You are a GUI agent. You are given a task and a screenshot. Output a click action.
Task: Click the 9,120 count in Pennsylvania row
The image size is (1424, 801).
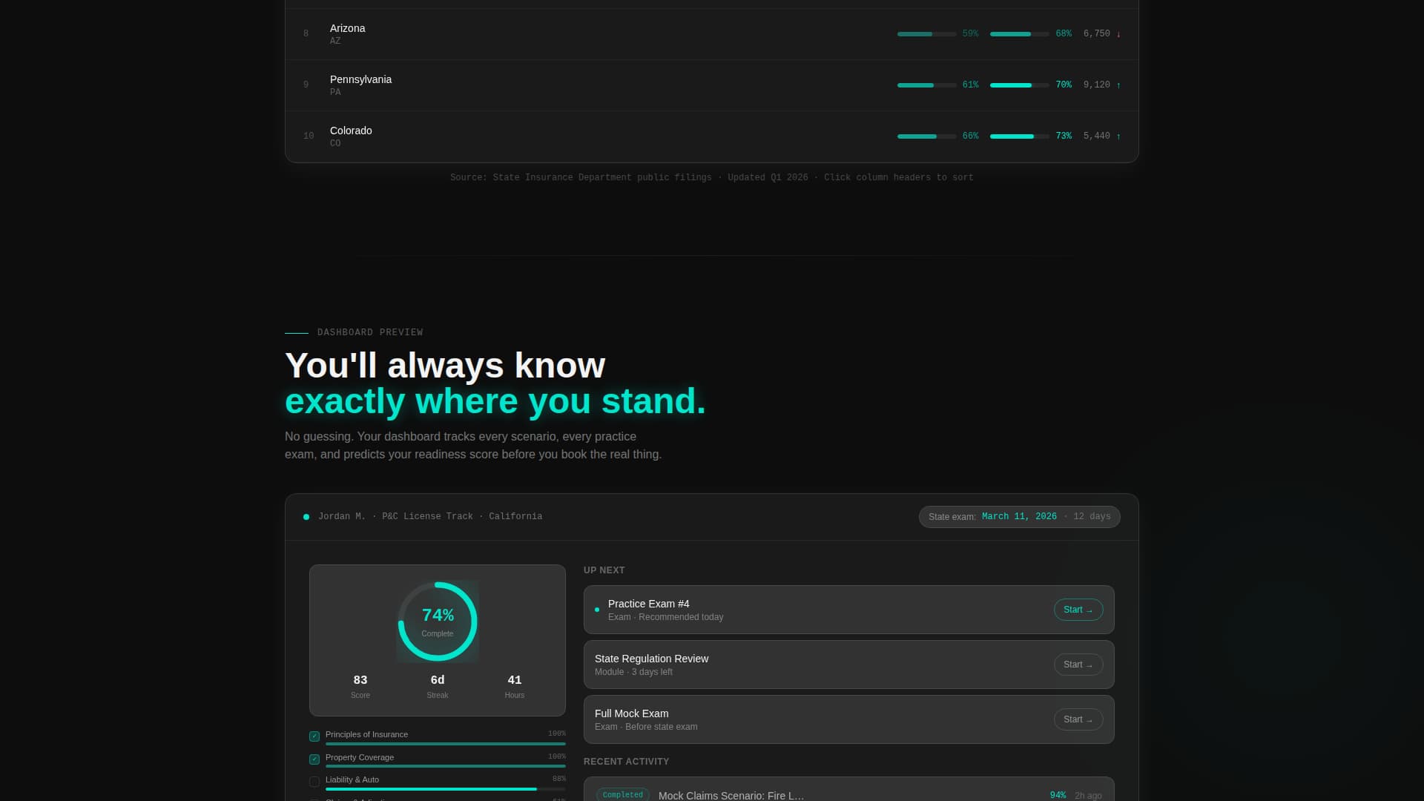coord(1097,85)
